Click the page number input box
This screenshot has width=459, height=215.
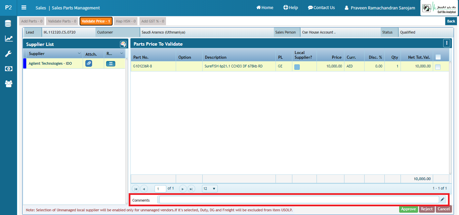[x=161, y=189]
